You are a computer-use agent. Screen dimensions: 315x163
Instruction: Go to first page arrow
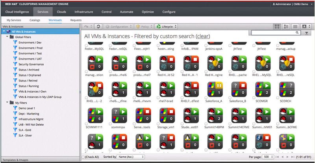point(277,157)
